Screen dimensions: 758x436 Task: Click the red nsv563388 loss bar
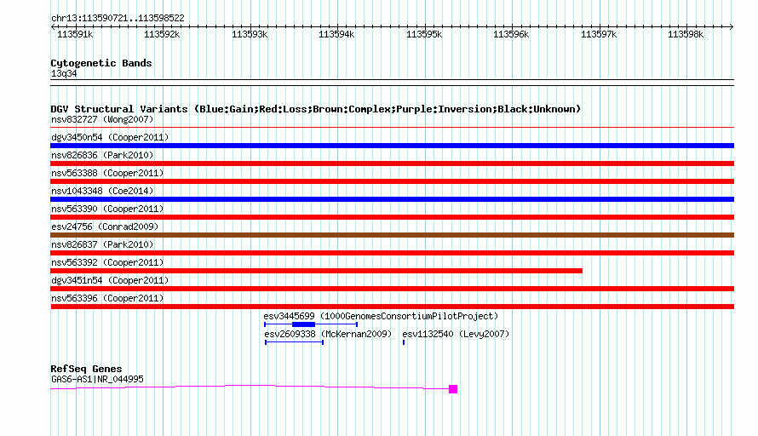point(392,181)
